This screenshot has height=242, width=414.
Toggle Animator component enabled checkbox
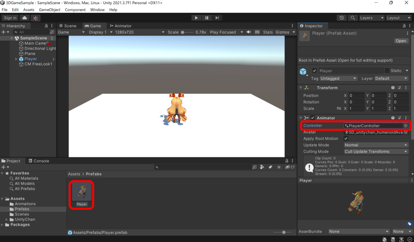[313, 118]
